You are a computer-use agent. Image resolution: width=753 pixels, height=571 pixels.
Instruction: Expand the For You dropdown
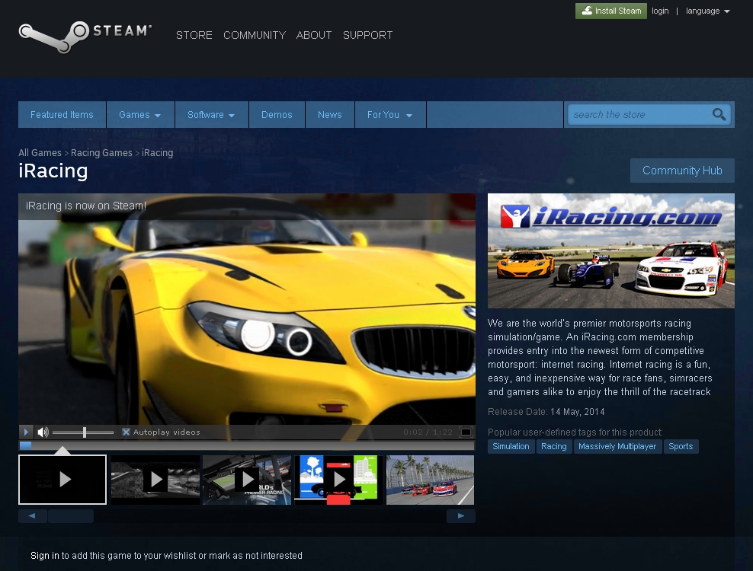pyautogui.click(x=390, y=115)
